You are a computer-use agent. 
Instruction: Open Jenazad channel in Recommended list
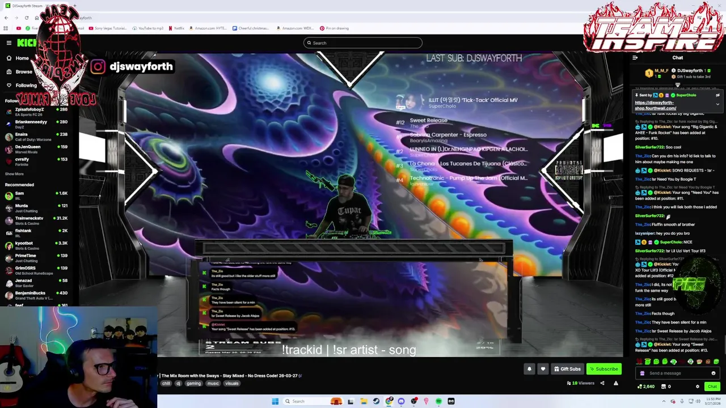(36, 283)
